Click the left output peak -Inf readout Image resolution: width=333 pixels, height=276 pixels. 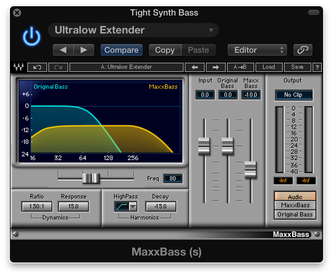coord(283,180)
